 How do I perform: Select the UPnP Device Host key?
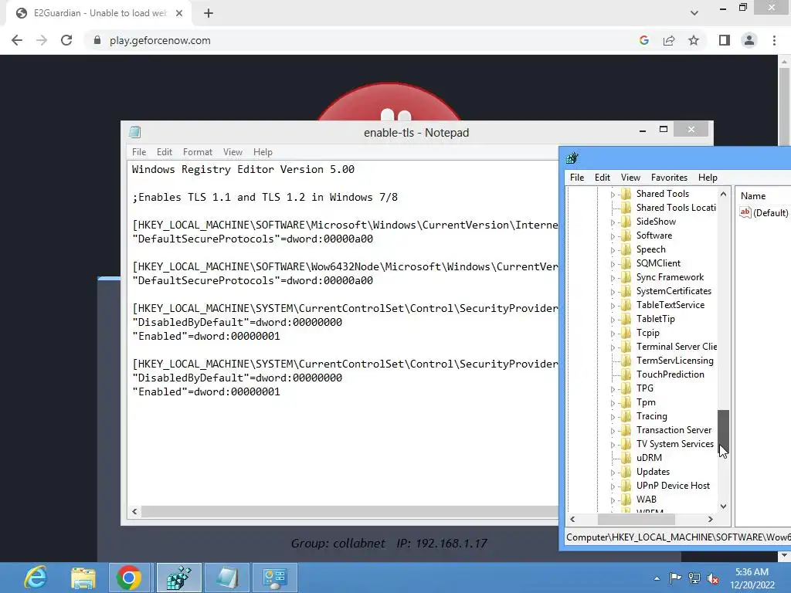[x=673, y=485]
